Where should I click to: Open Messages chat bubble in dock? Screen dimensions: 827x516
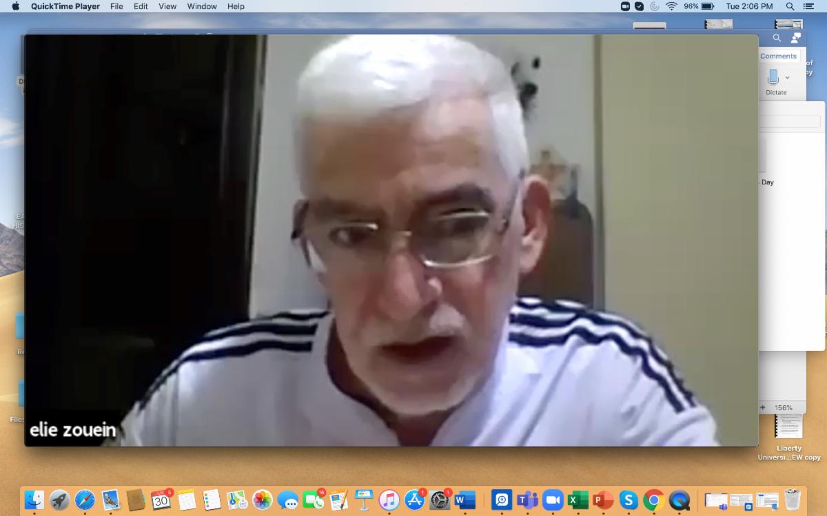point(288,500)
